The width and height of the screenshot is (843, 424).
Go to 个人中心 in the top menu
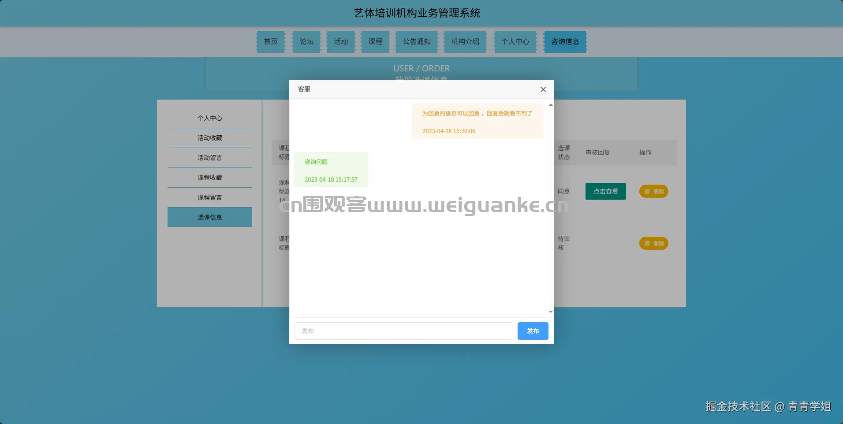[x=515, y=42]
